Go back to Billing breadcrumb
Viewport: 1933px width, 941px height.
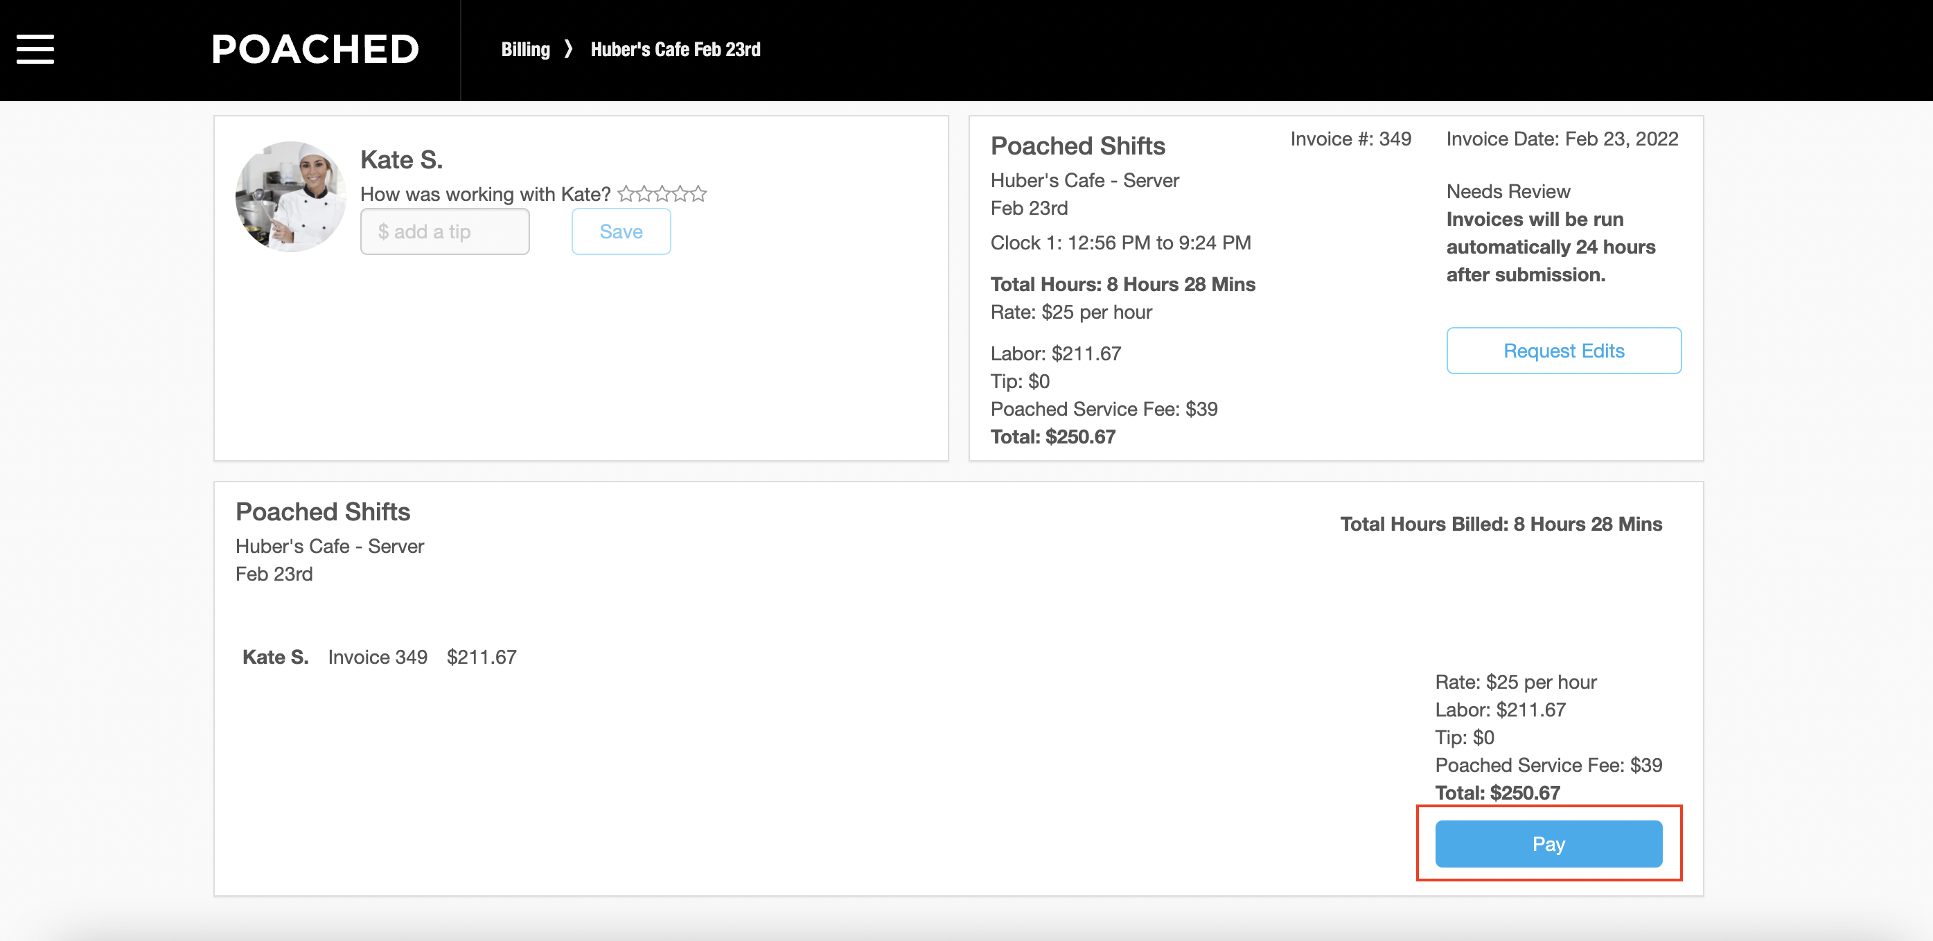[525, 49]
